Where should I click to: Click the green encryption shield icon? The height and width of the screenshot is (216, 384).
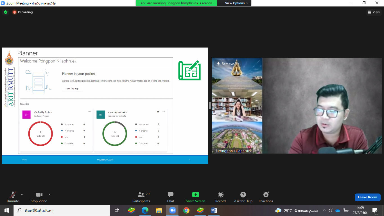pyautogui.click(x=6, y=12)
